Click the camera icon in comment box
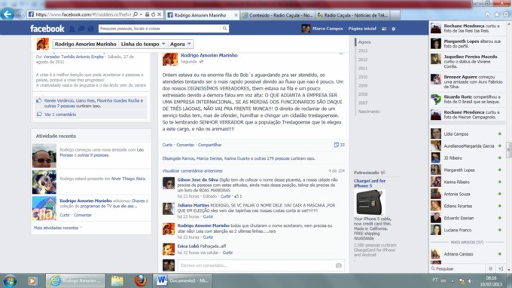The image size is (512, 288). coord(339,265)
